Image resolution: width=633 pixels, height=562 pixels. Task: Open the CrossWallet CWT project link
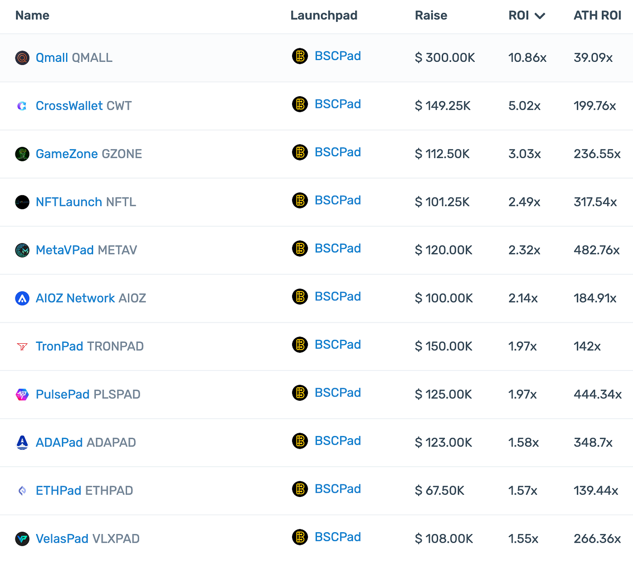point(84,106)
